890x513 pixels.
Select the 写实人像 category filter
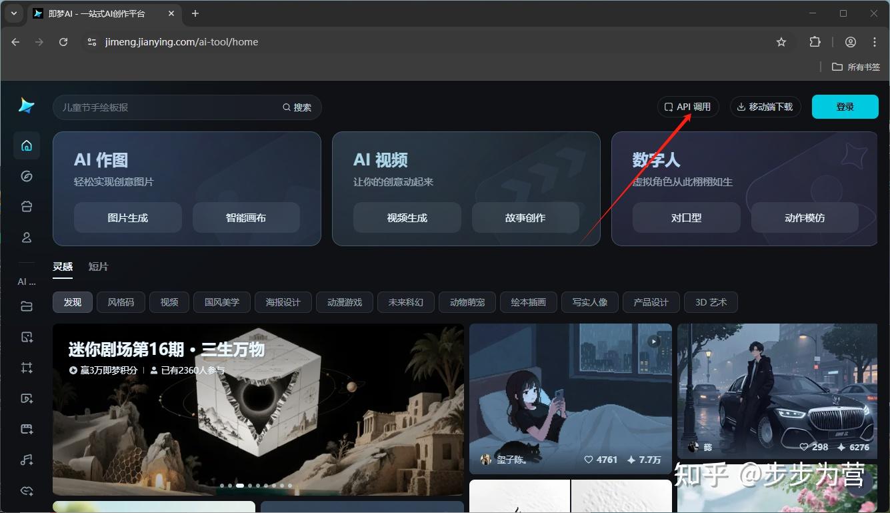click(590, 302)
